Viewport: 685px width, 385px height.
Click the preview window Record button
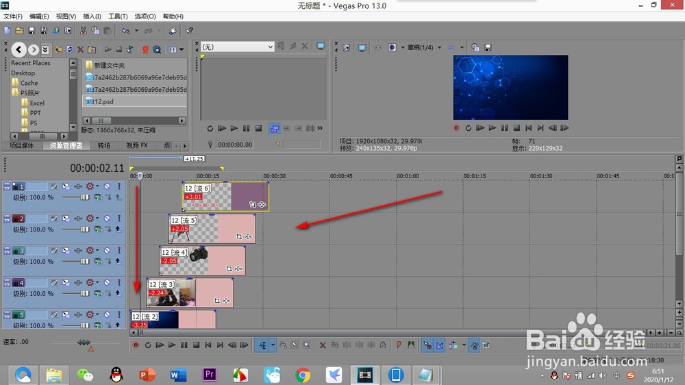(x=456, y=128)
